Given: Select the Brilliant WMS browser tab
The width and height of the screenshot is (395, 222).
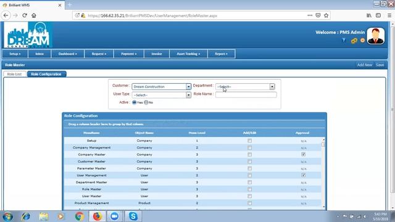Looking at the screenshot, I should point(32,5).
